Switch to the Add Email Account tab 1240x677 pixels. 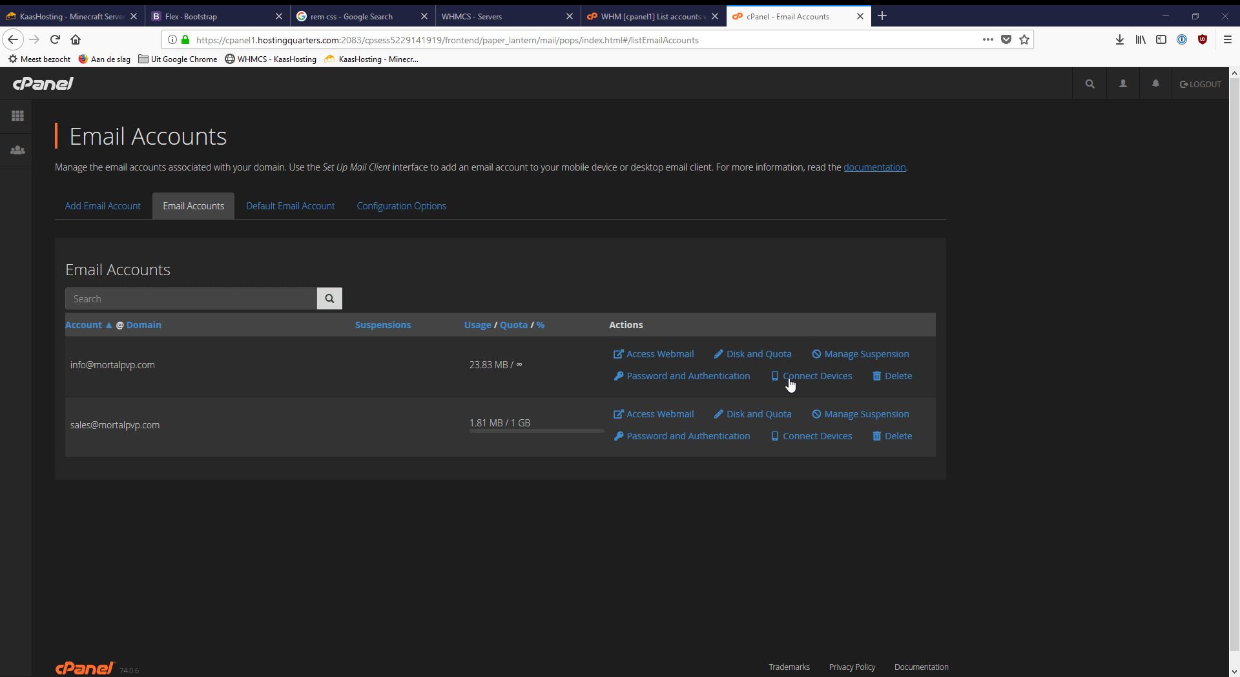[x=103, y=206]
